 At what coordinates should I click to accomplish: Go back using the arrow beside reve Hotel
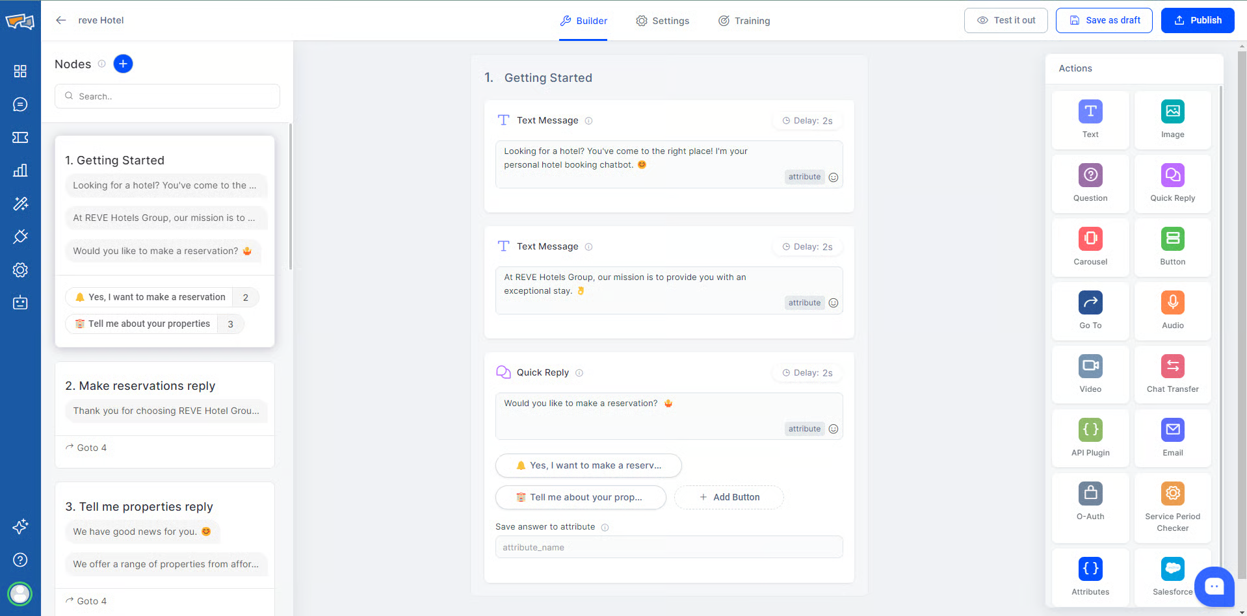click(x=61, y=20)
